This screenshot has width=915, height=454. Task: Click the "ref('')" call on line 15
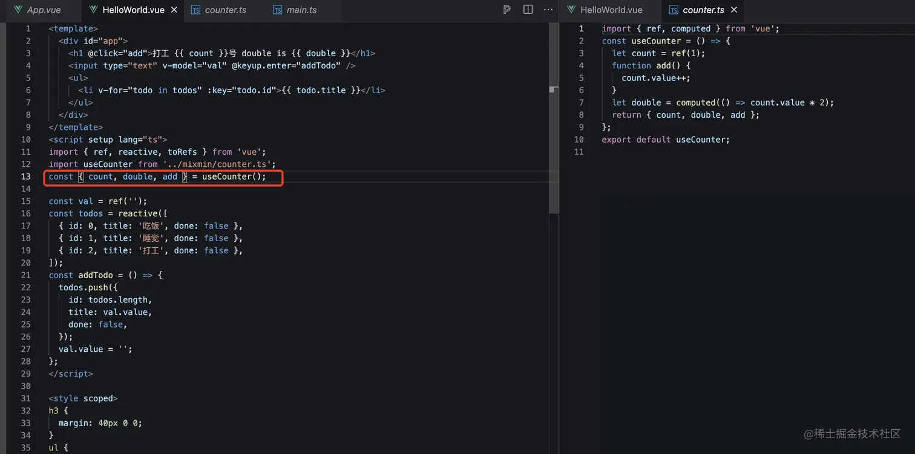click(x=125, y=201)
